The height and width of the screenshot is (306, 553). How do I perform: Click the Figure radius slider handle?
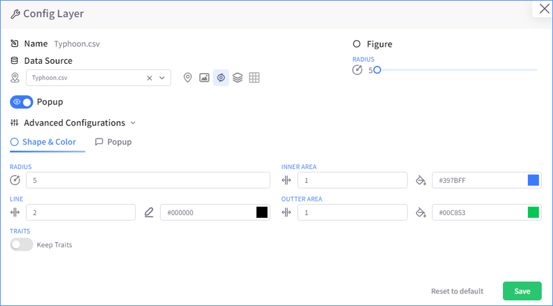coord(377,70)
